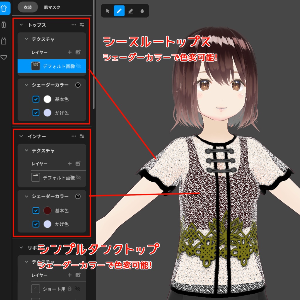Select the Eraser tool in the toolbar
Image resolution: width=300 pixels, height=300 pixels.
point(131,11)
